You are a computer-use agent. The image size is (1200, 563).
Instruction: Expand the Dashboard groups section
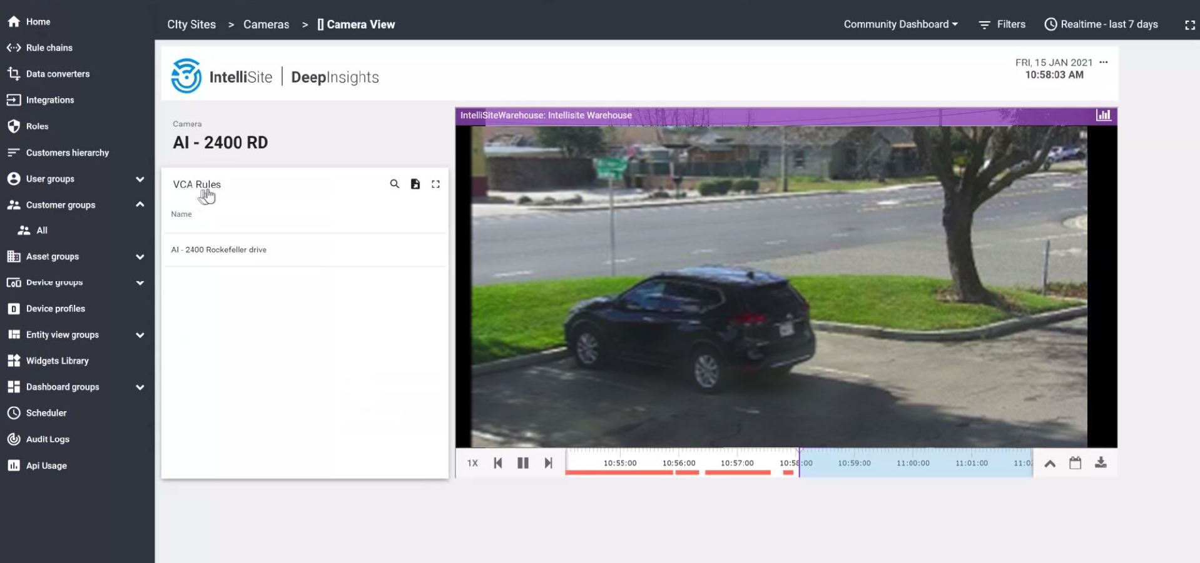(x=140, y=387)
